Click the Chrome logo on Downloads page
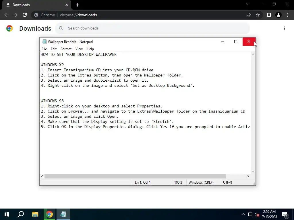 point(9,28)
